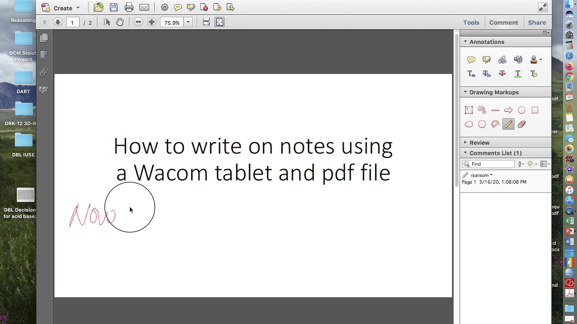Select add note to text tool
This screenshot has width=577, height=324.
[x=534, y=73]
